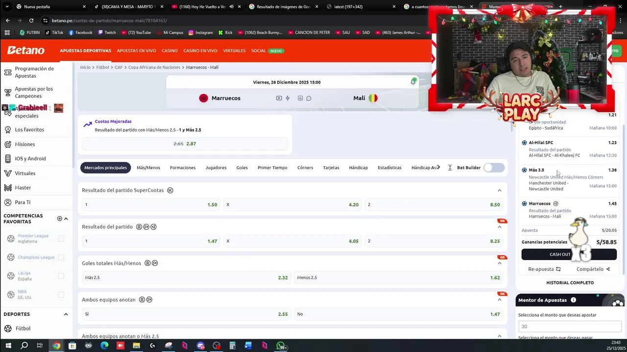Collapse the Resultado del partido market
The image size is (627, 352).
(x=499, y=227)
